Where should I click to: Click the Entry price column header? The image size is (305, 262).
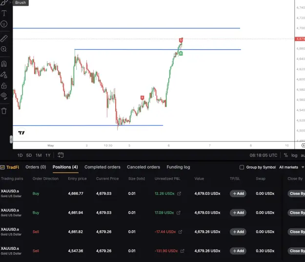click(x=77, y=179)
